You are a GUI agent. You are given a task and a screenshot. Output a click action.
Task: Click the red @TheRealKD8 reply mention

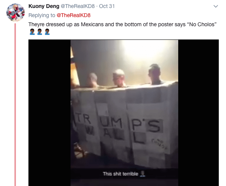(x=74, y=15)
